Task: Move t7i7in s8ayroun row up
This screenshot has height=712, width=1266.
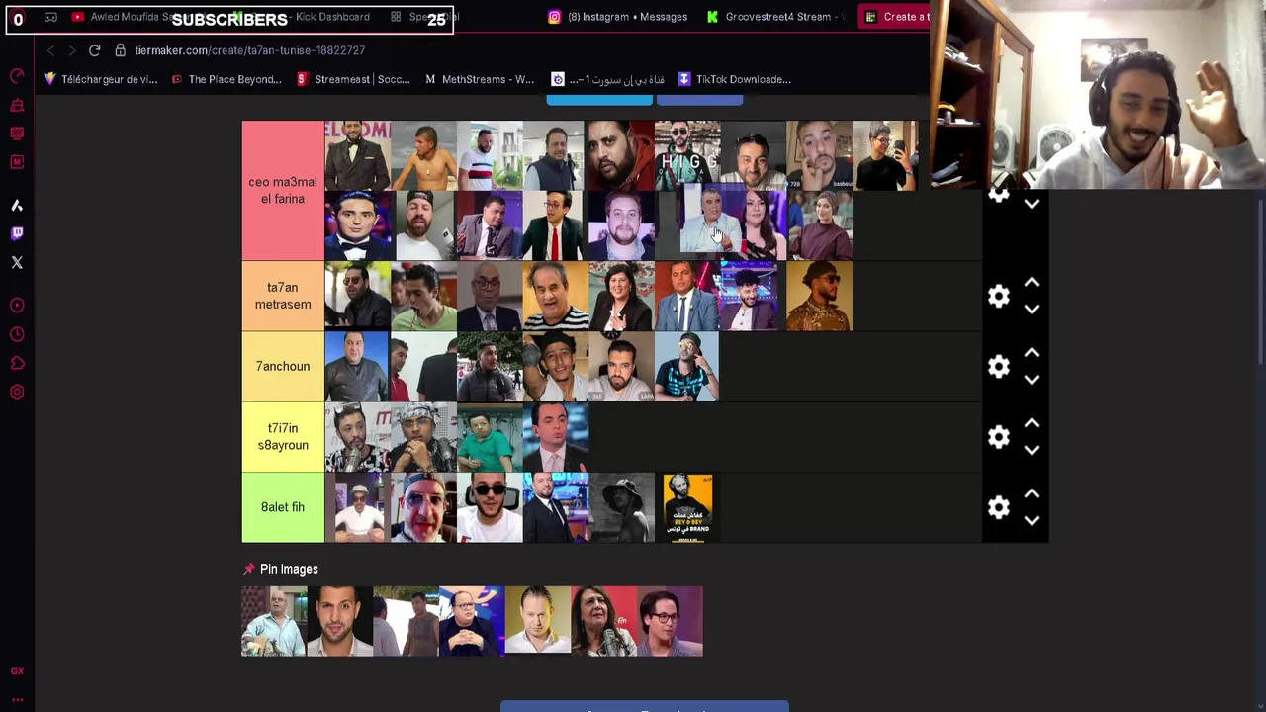Action: coord(1032,423)
